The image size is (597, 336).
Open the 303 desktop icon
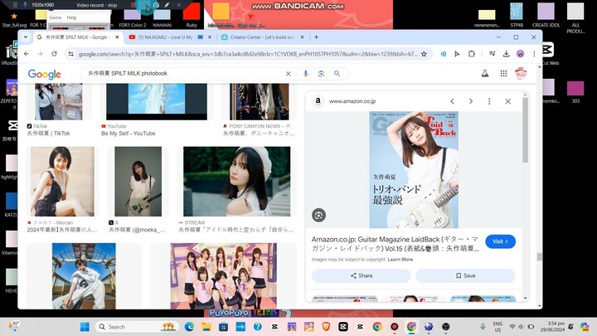tap(575, 92)
